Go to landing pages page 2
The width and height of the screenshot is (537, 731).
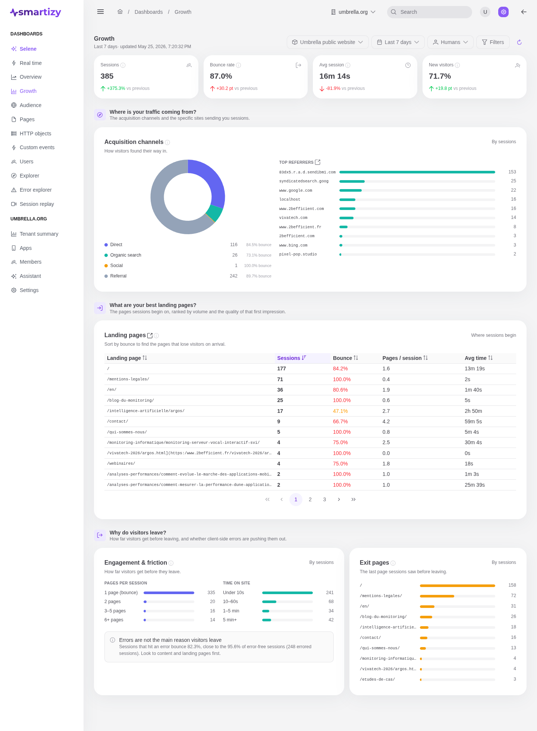tap(310, 499)
